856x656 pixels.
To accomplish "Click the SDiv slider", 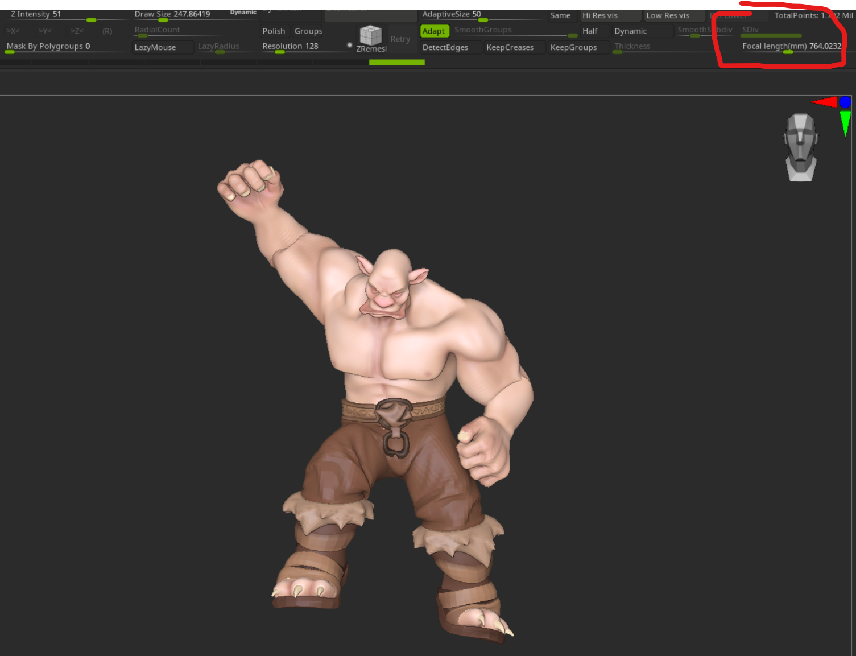I will 771,31.
